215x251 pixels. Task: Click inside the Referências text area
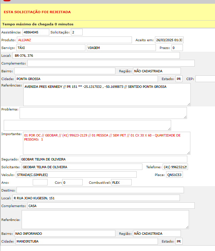click(107, 95)
